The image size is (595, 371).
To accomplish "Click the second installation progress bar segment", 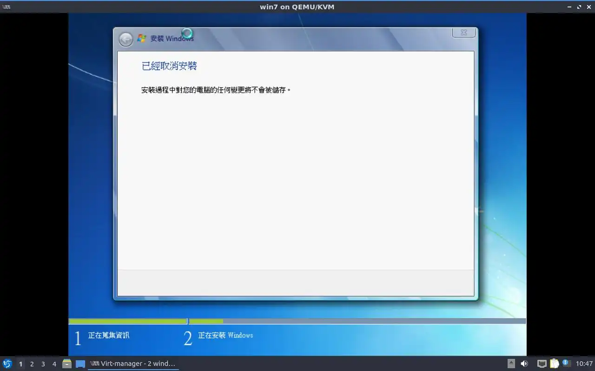I will 357,321.
